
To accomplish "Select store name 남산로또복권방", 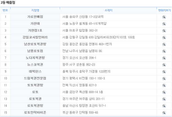I will [x=35, y=44].
